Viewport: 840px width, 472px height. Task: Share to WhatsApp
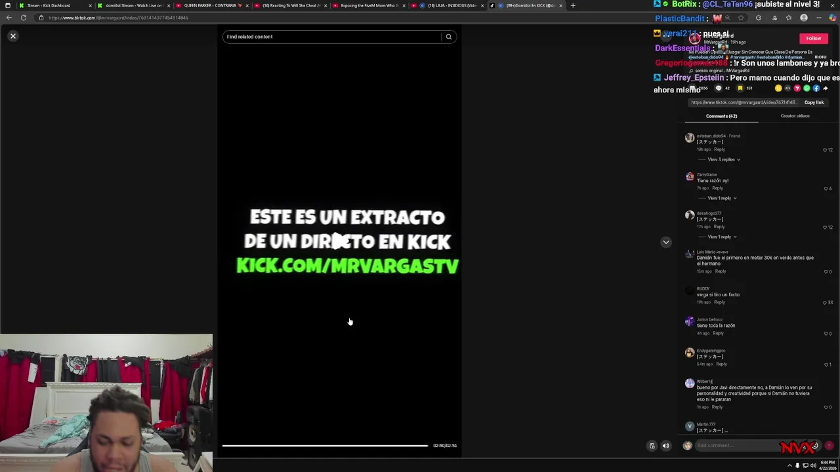pyautogui.click(x=807, y=88)
